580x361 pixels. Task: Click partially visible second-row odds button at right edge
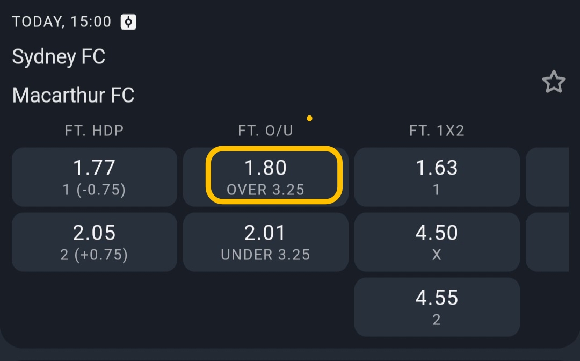548,242
